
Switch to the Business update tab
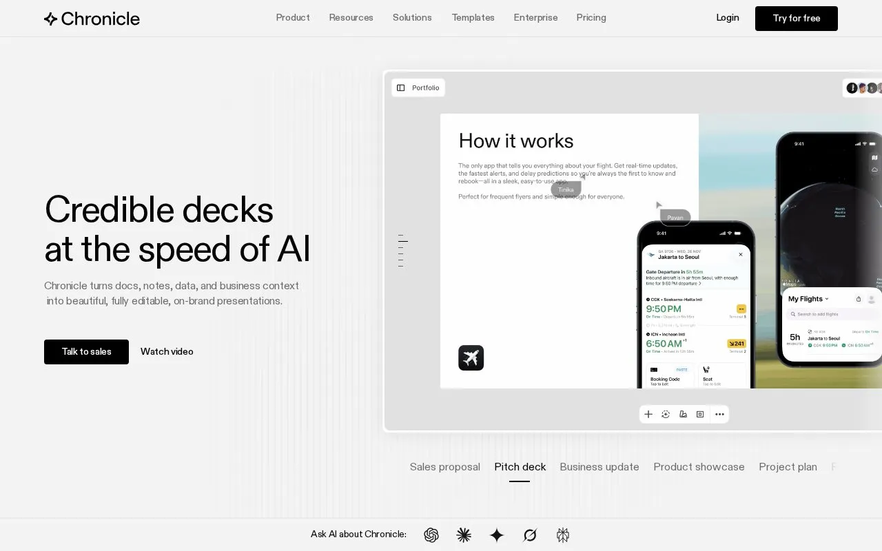click(x=599, y=467)
